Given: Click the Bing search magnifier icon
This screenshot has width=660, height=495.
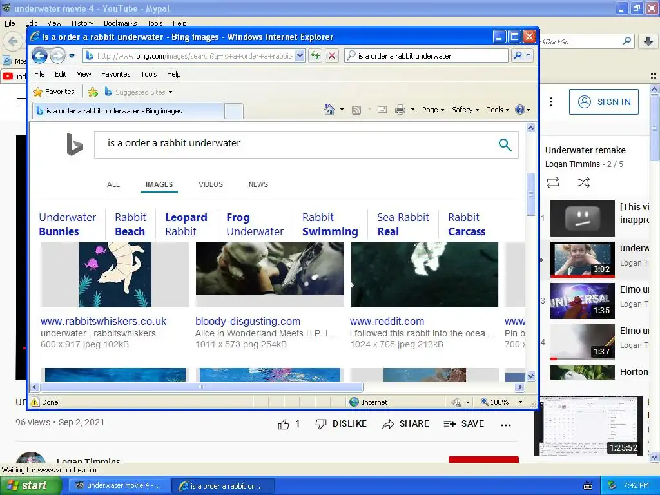Looking at the screenshot, I should tap(505, 145).
